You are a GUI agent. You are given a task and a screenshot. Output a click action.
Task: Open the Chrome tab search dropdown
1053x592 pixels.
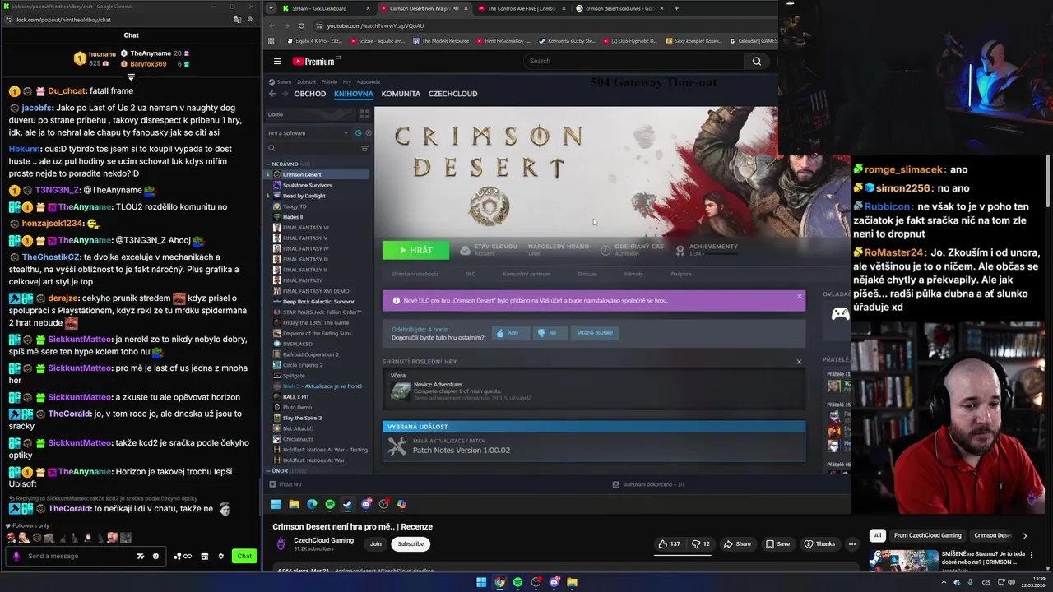pyautogui.click(x=271, y=8)
